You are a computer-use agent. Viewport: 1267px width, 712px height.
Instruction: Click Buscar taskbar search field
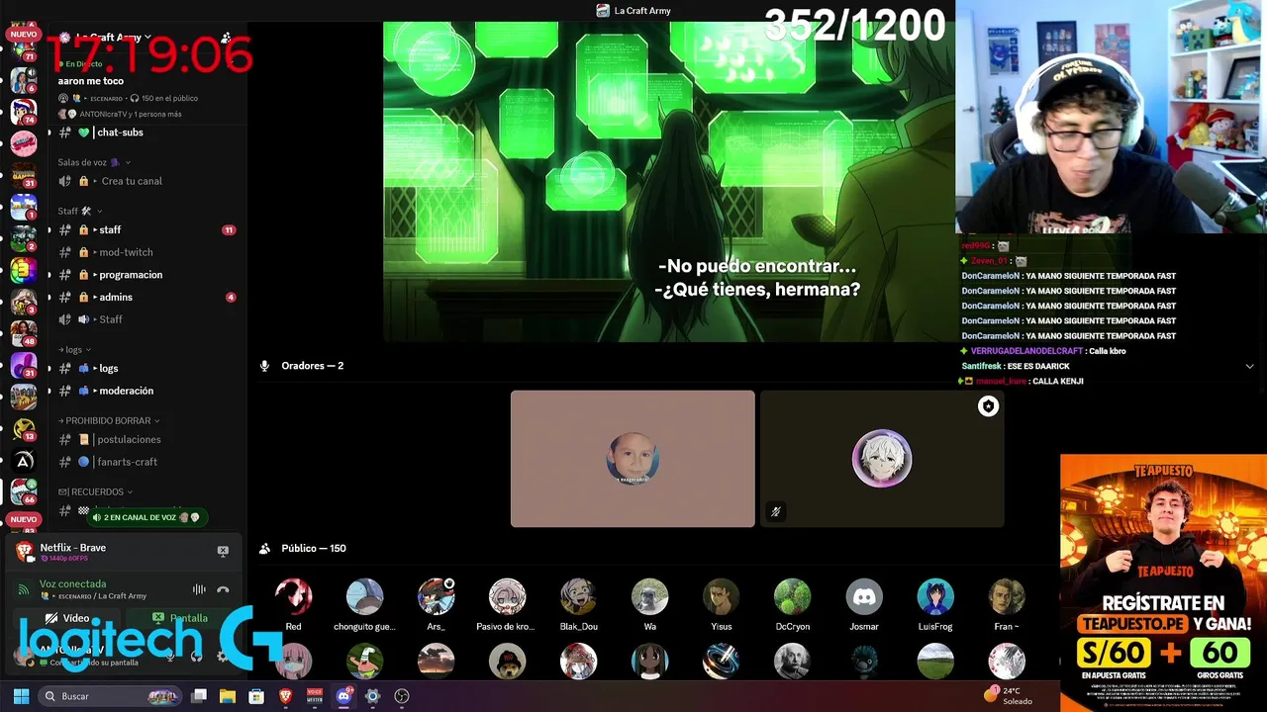(111, 696)
